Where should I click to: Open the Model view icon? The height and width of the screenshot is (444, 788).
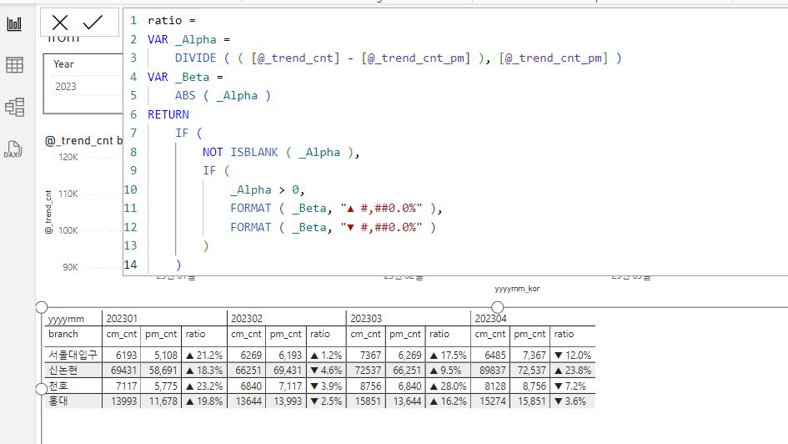14,107
